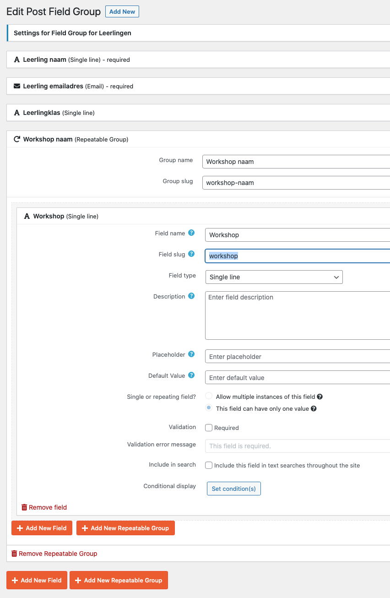This screenshot has width=390, height=598.
Task: Click the Remove Repeatable Group link
Action: point(58,554)
